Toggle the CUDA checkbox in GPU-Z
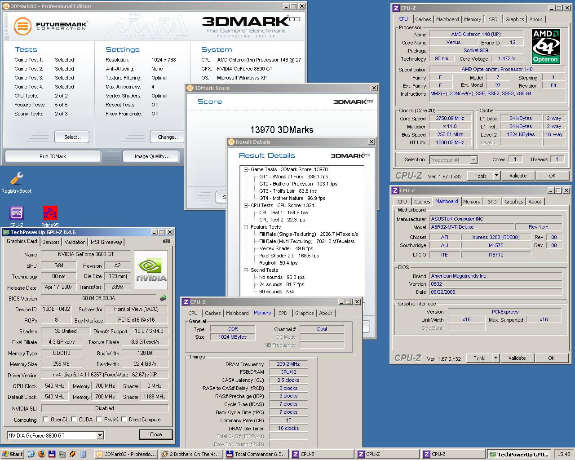 (74, 420)
